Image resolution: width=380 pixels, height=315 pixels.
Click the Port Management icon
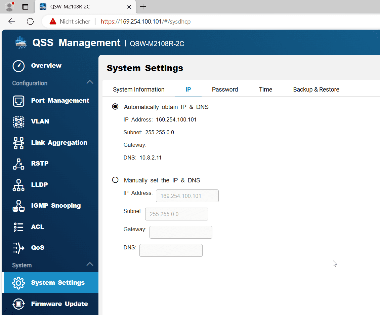[19, 101]
